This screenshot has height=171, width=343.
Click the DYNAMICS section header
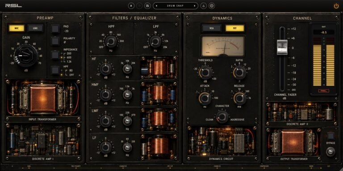(222, 18)
